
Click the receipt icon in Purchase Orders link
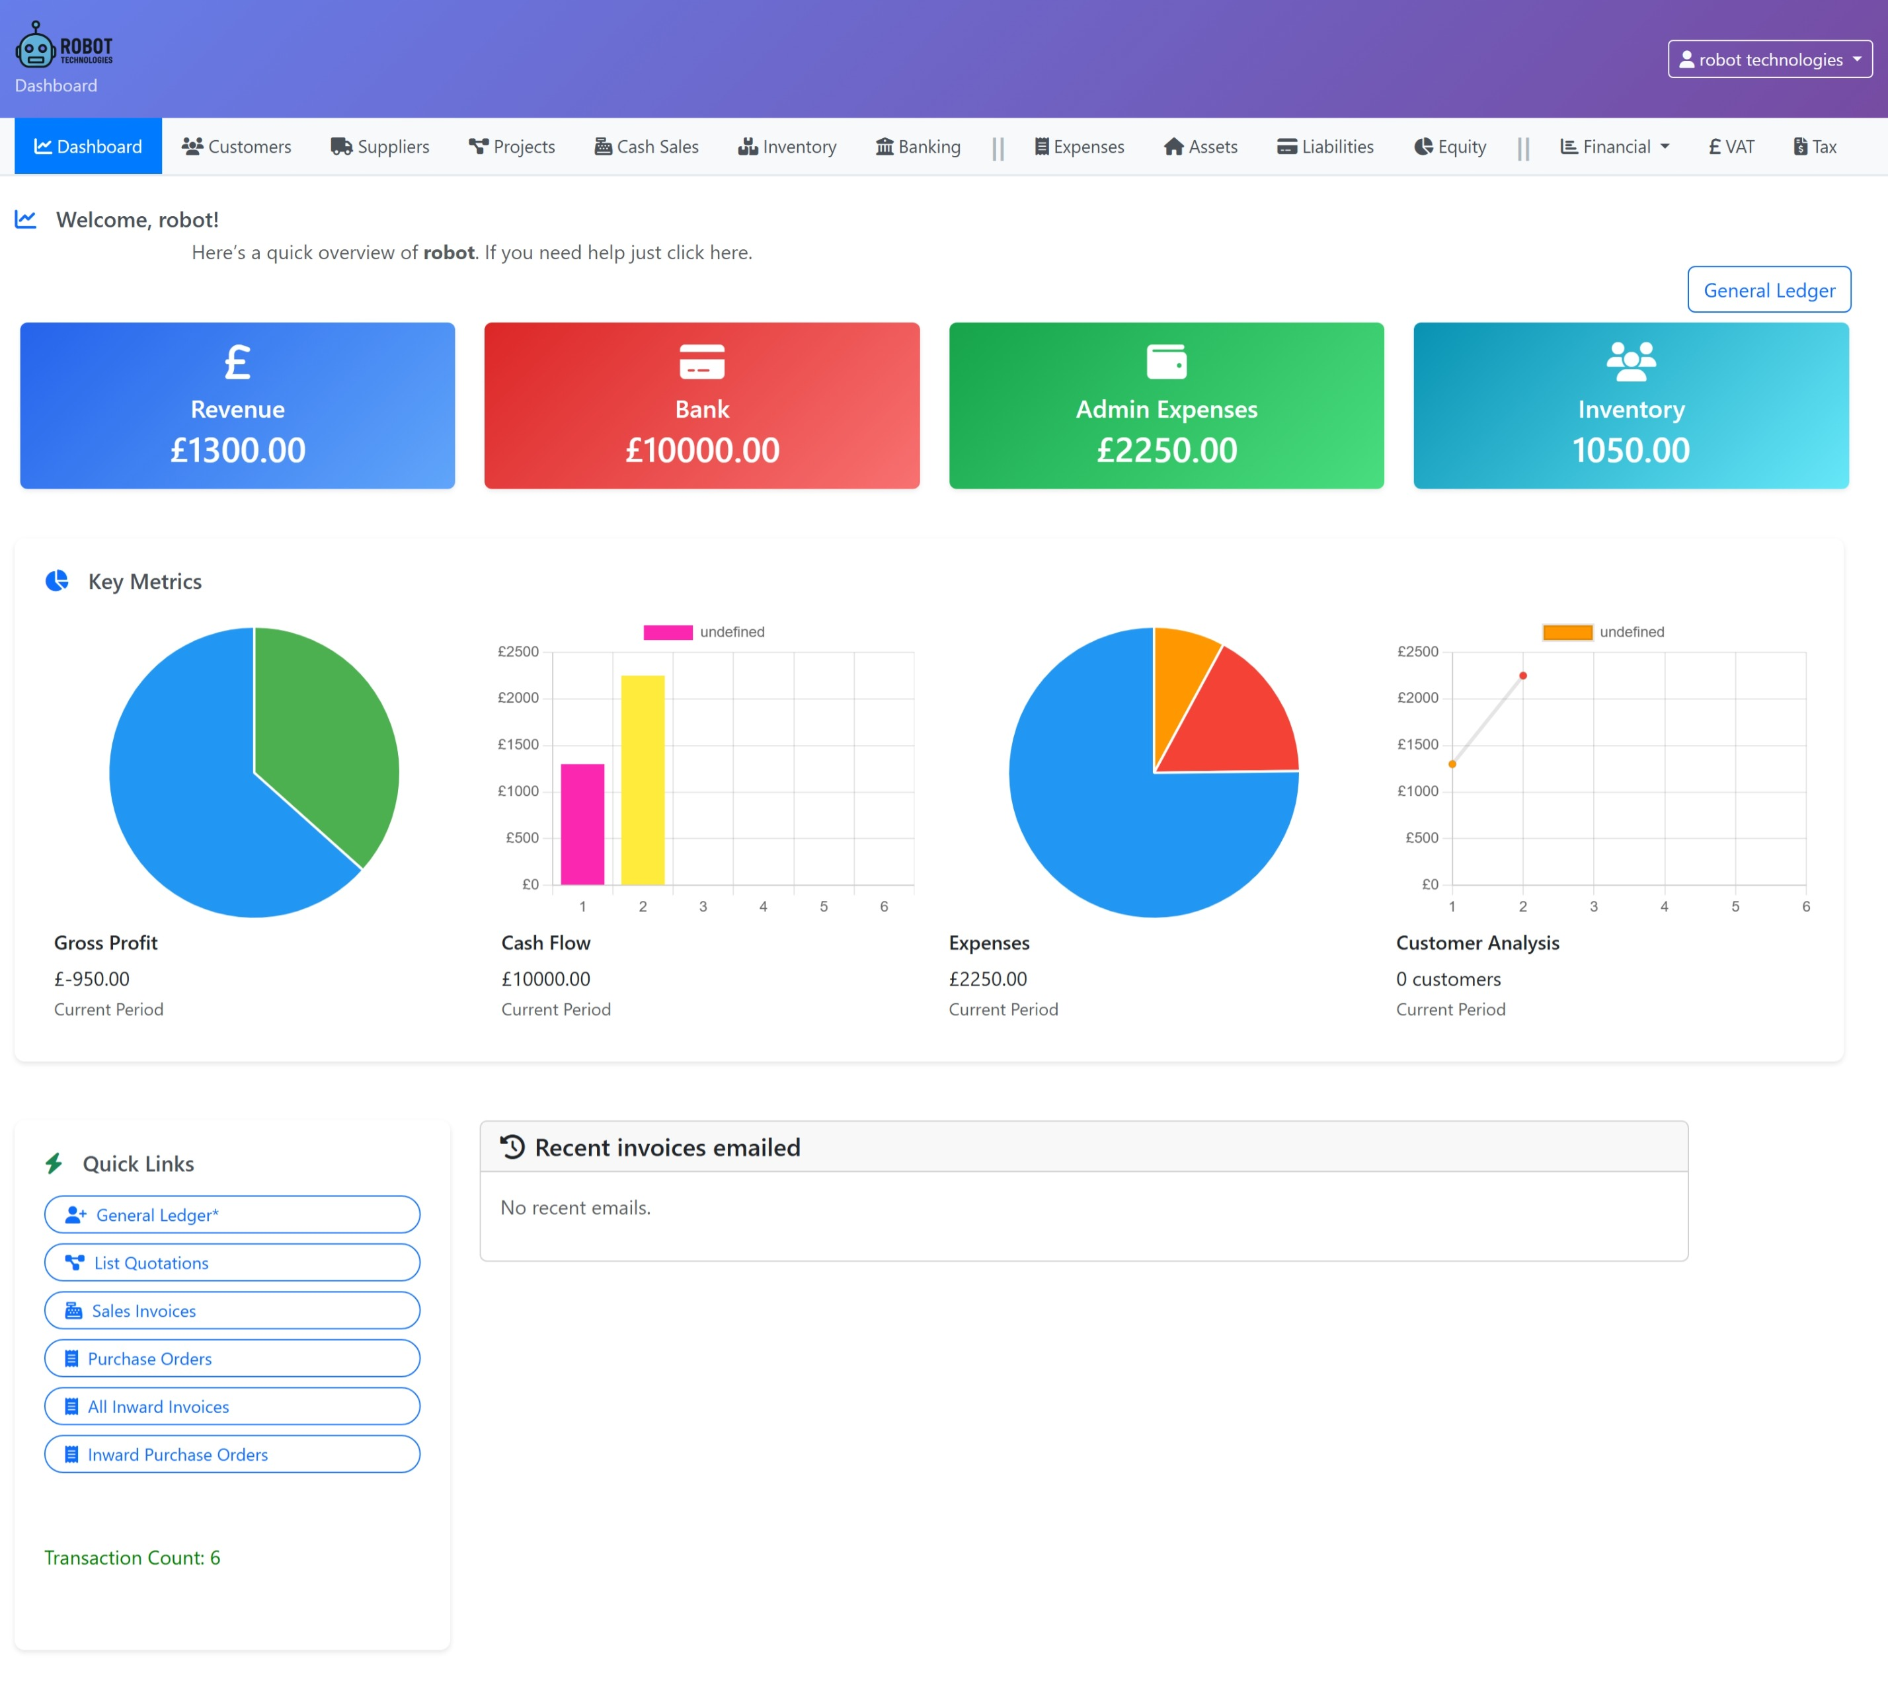click(x=71, y=1358)
